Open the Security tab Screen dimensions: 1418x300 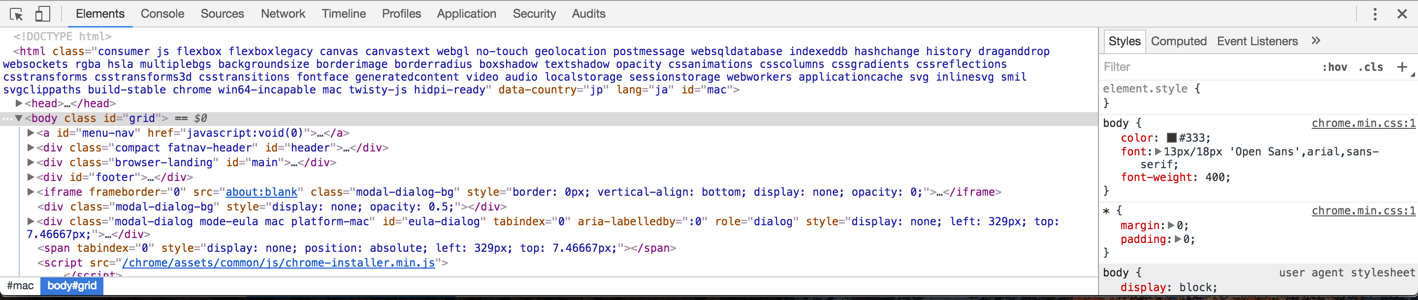(x=534, y=14)
